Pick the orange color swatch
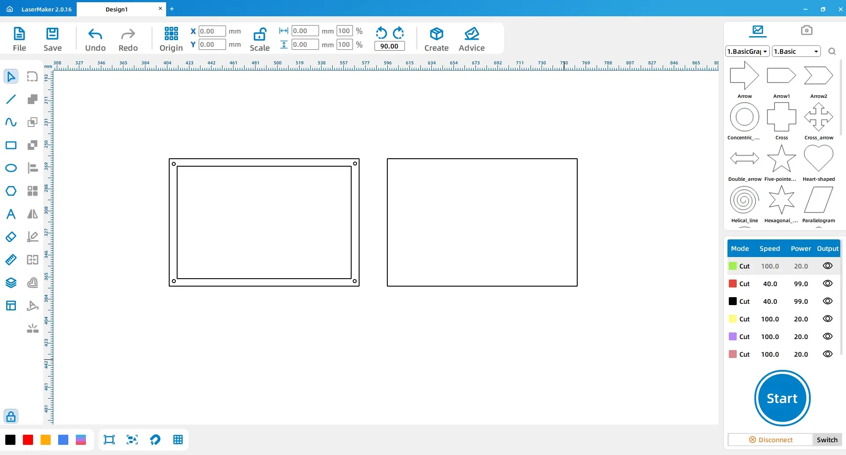 tap(45, 440)
